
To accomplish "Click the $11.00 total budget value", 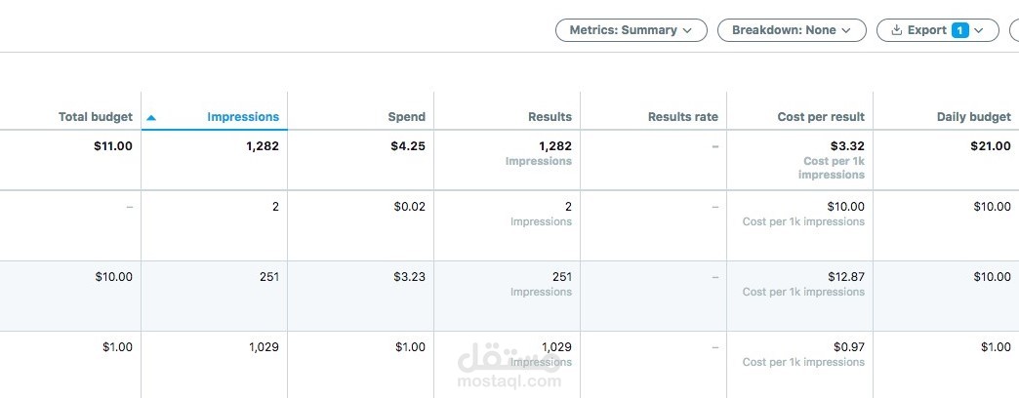I will [111, 146].
